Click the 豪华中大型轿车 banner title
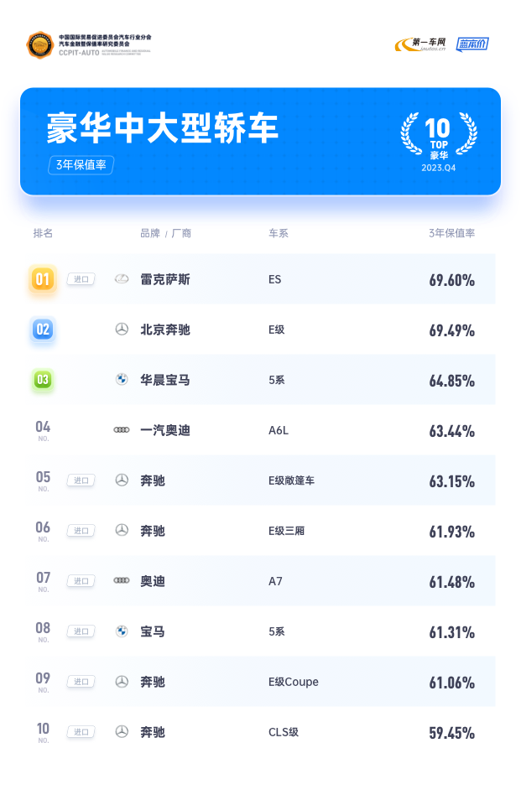 pos(163,127)
